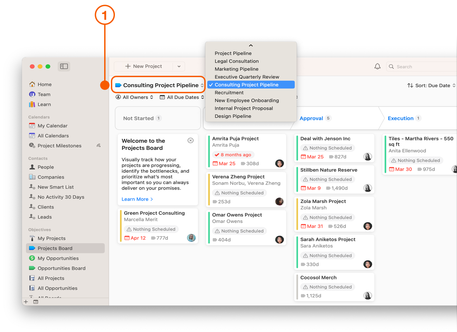Viewport: 457px width, 332px height.
Task: Click the scribble icon beside Project Milestones
Action: (98, 145)
